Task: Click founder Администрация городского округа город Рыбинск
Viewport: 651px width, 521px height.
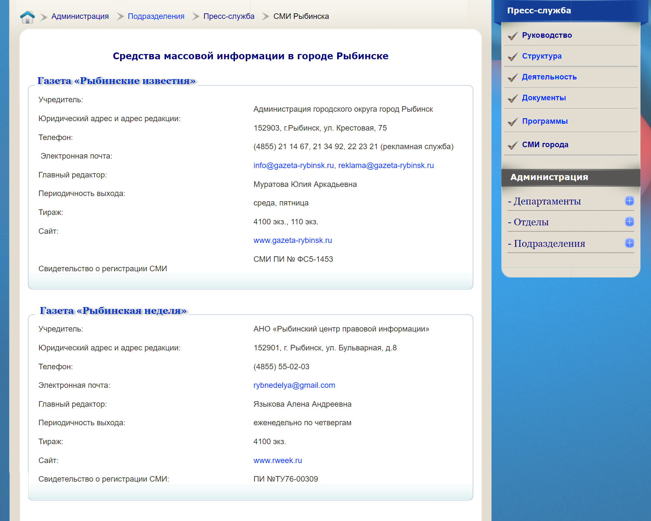Action: pyautogui.click(x=343, y=109)
